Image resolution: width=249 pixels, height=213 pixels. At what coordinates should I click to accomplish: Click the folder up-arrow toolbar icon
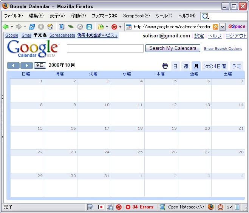(101, 27)
